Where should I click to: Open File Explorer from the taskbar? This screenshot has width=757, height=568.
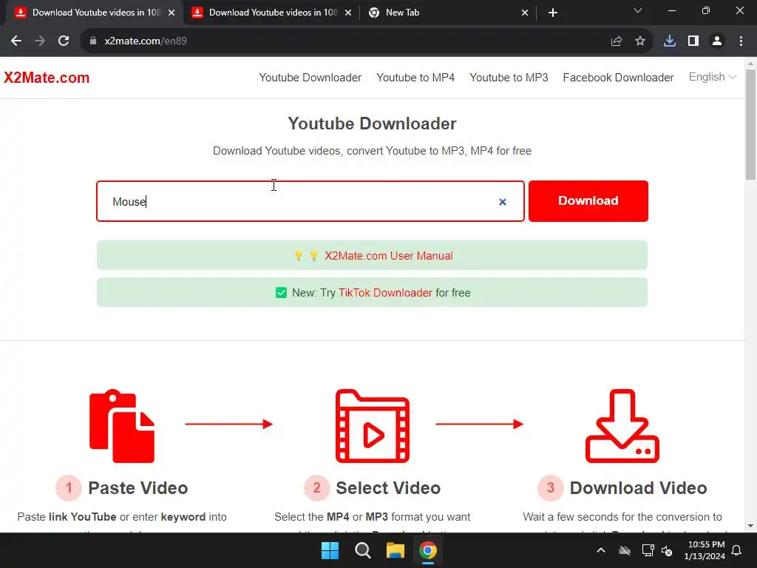(x=396, y=550)
